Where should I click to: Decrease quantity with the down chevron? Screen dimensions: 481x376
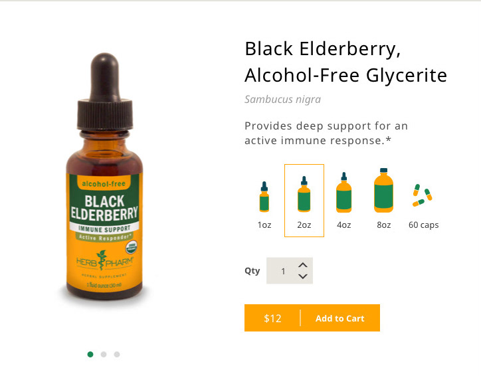(x=303, y=276)
